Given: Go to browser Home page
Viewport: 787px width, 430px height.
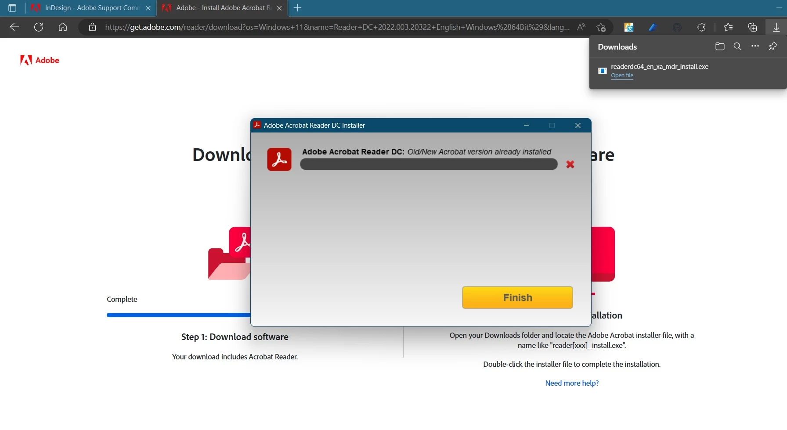Looking at the screenshot, I should (x=63, y=27).
